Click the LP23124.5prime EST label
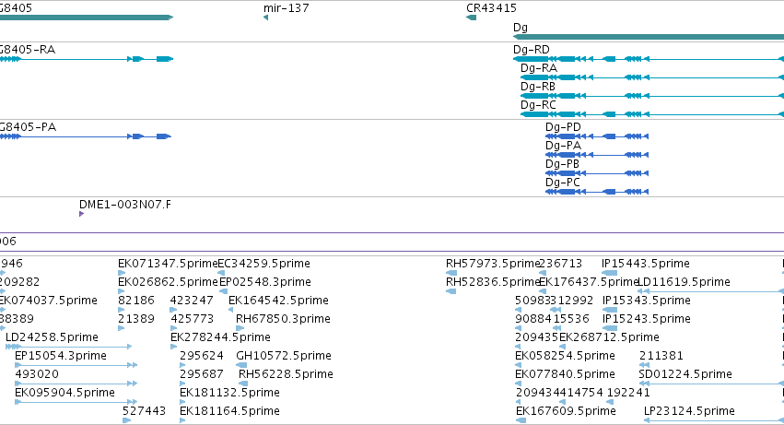Screen dimensions: 784x425 [x=689, y=411]
